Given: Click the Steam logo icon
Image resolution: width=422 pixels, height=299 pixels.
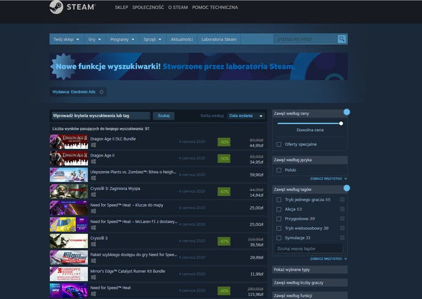Looking at the screenshot, I should point(56,7).
